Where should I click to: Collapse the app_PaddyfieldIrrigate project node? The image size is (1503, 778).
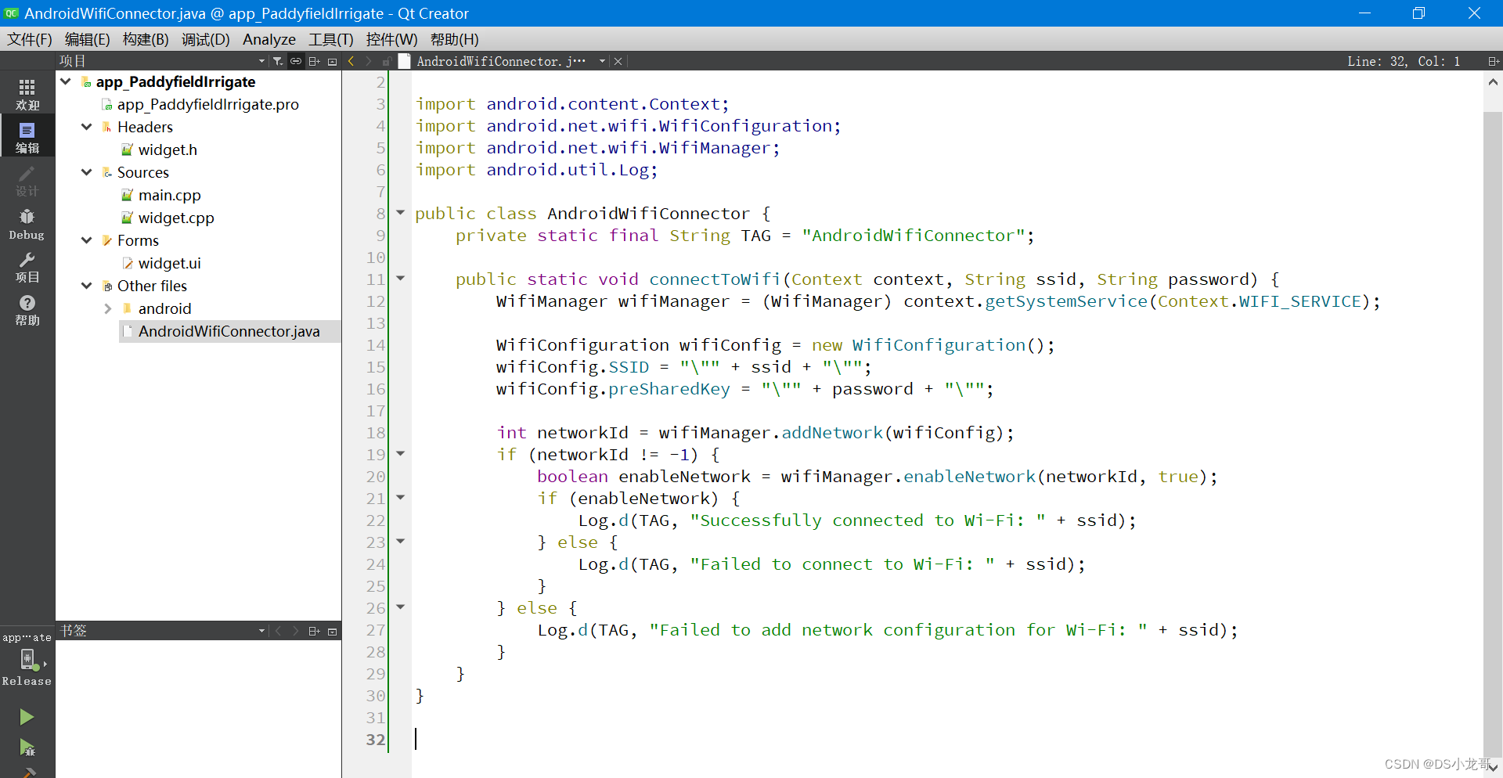(66, 81)
